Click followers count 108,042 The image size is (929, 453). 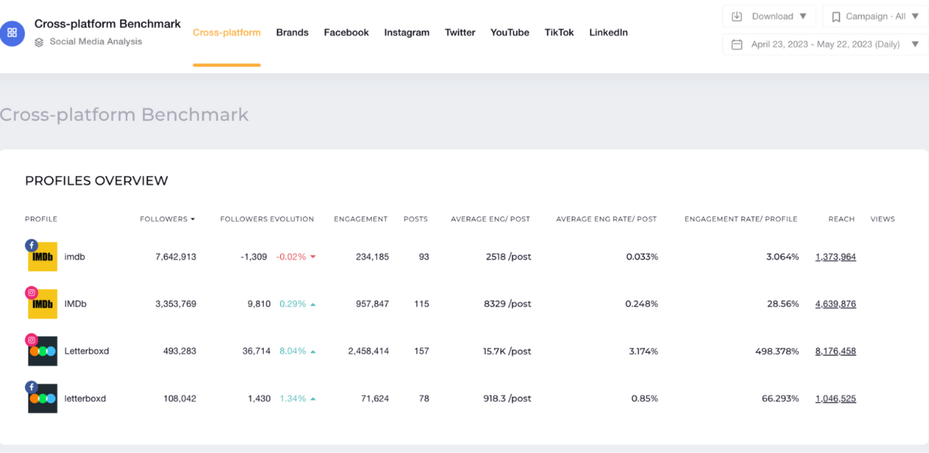pyautogui.click(x=180, y=399)
